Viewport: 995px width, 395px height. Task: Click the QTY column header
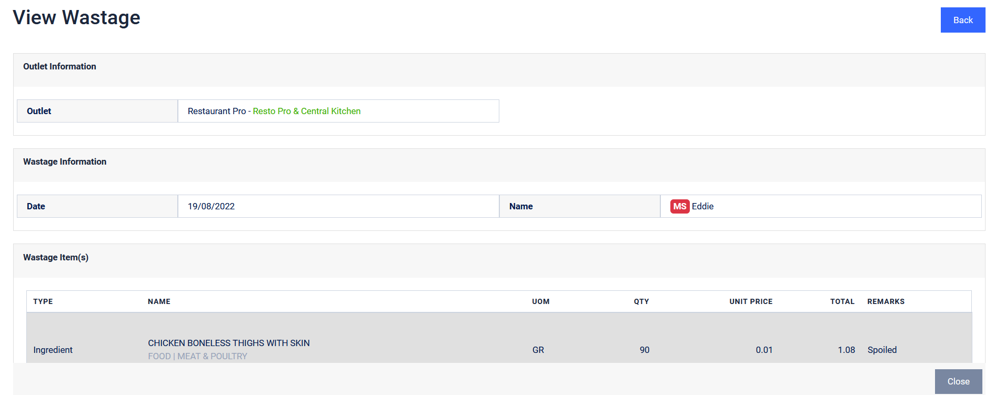pos(641,301)
